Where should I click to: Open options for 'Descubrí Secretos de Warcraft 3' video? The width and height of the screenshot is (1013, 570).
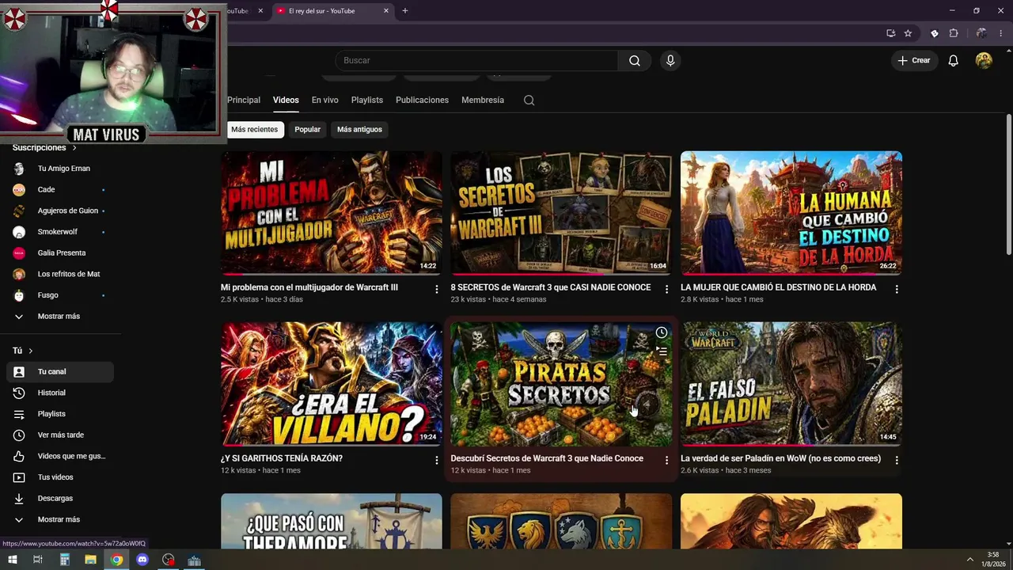click(x=666, y=461)
